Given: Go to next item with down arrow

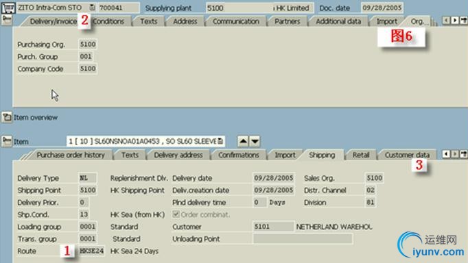Looking at the screenshot, I should tap(255, 141).
